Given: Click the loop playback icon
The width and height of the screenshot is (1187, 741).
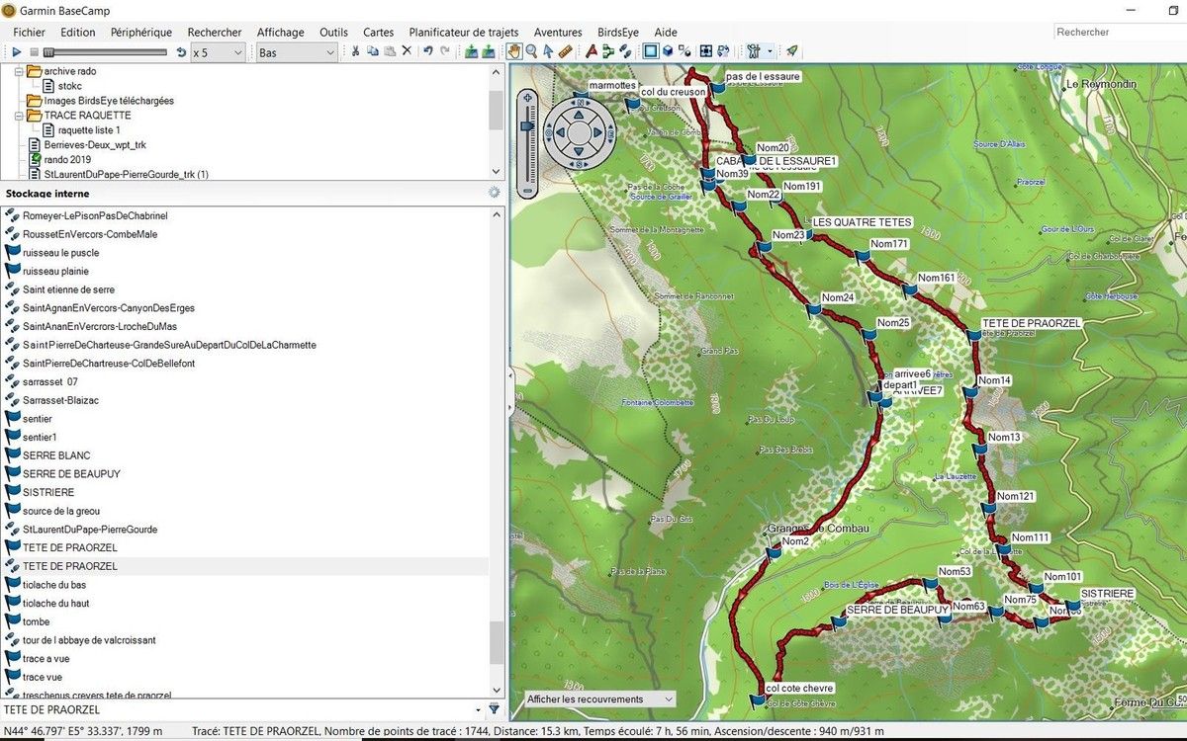Looking at the screenshot, I should (181, 51).
